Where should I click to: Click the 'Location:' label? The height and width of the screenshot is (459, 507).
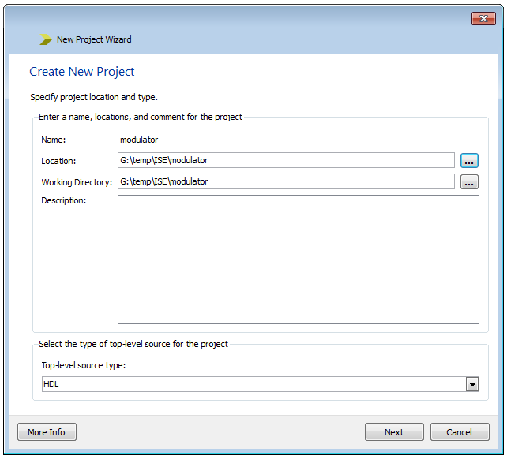pyautogui.click(x=58, y=161)
